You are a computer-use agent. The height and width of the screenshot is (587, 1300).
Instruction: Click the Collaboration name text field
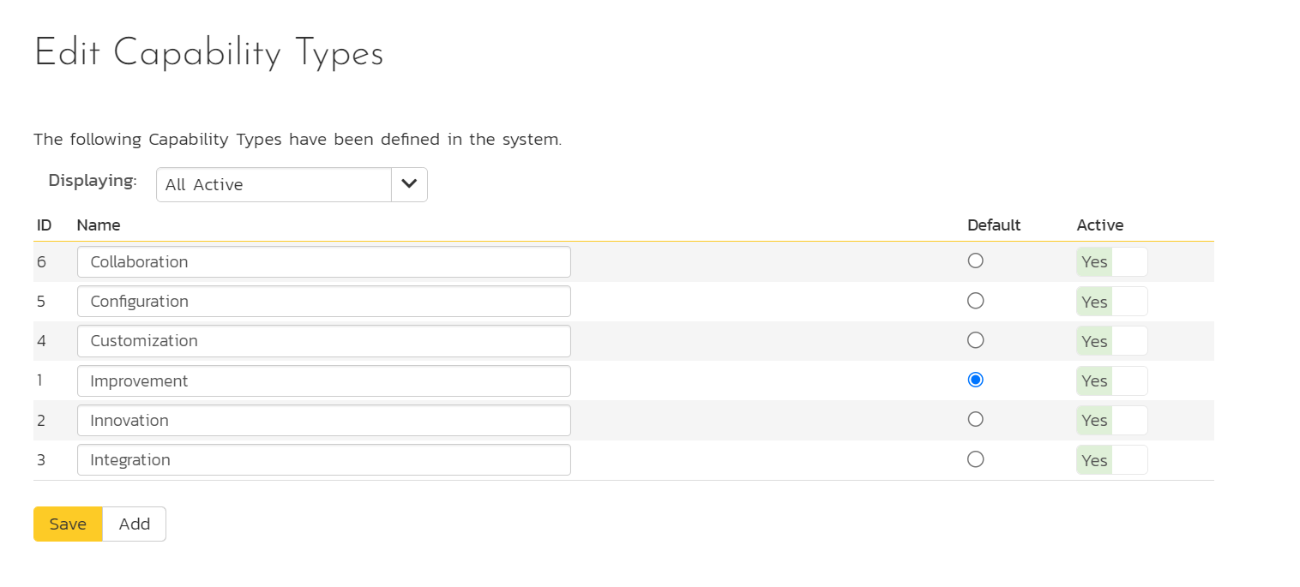click(323, 262)
